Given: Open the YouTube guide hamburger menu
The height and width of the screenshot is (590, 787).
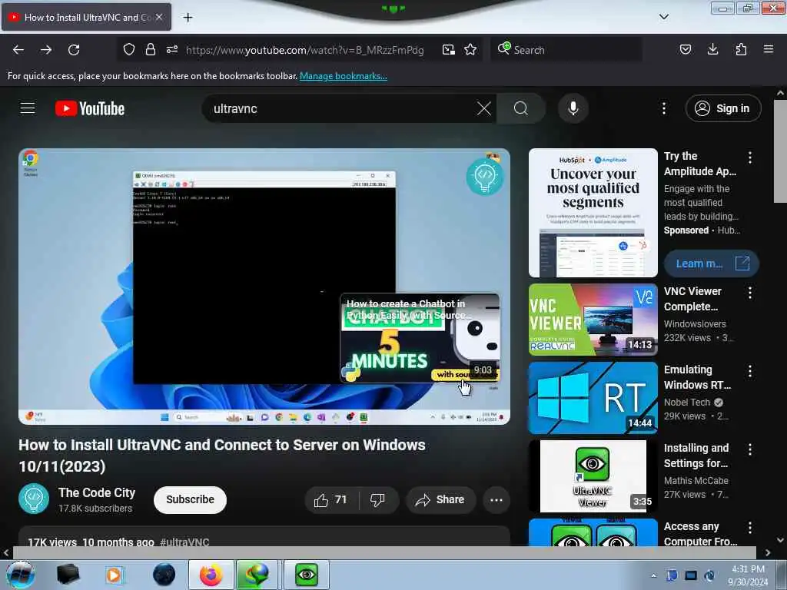Looking at the screenshot, I should (x=28, y=108).
